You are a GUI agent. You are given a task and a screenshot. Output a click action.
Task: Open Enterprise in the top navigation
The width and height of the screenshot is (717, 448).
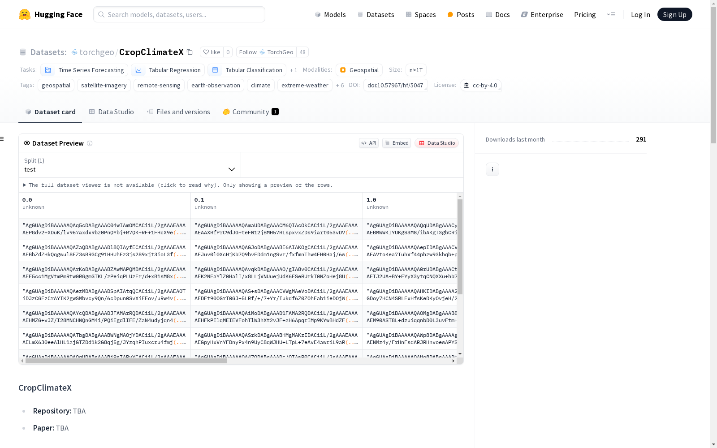coord(542,14)
